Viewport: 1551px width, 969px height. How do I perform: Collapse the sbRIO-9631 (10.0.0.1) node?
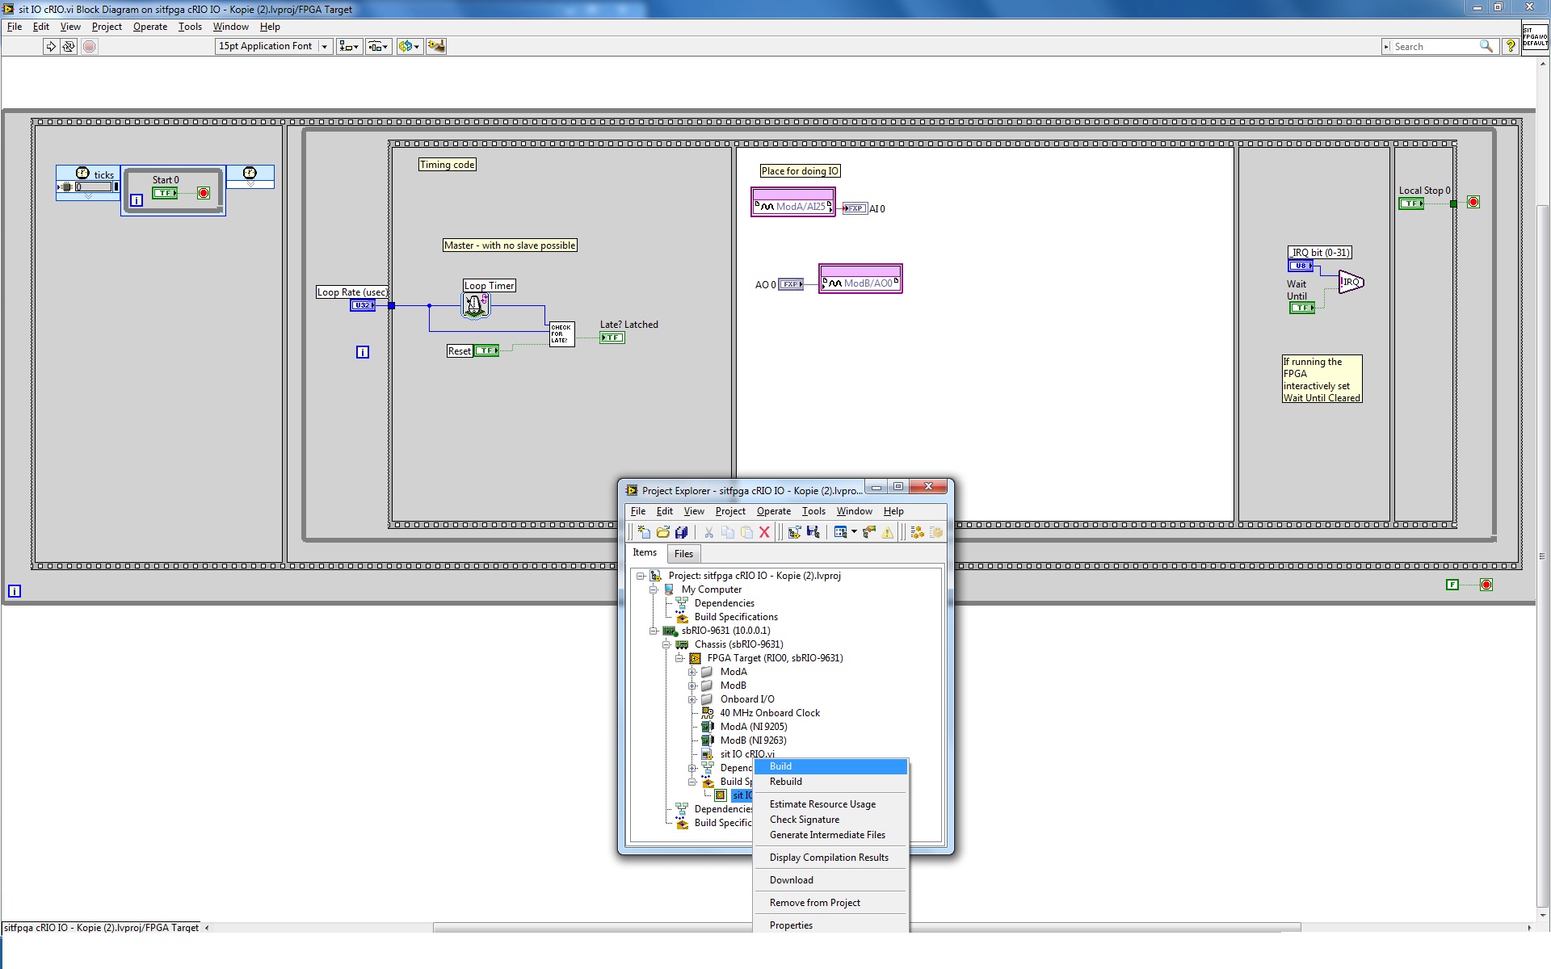(654, 631)
